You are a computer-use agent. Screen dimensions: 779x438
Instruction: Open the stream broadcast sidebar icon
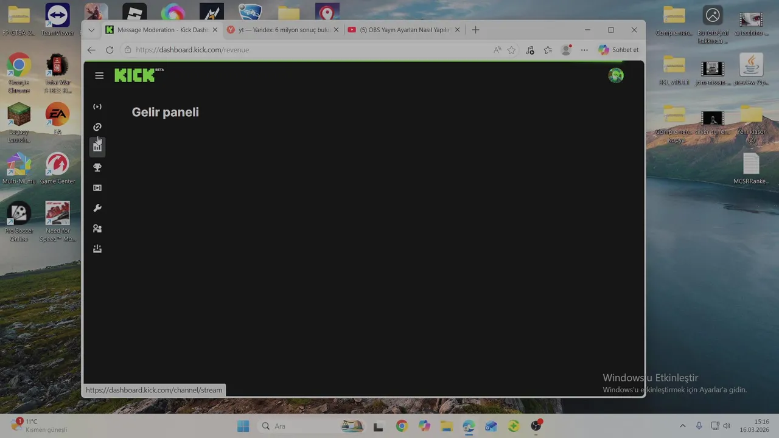coord(97,106)
